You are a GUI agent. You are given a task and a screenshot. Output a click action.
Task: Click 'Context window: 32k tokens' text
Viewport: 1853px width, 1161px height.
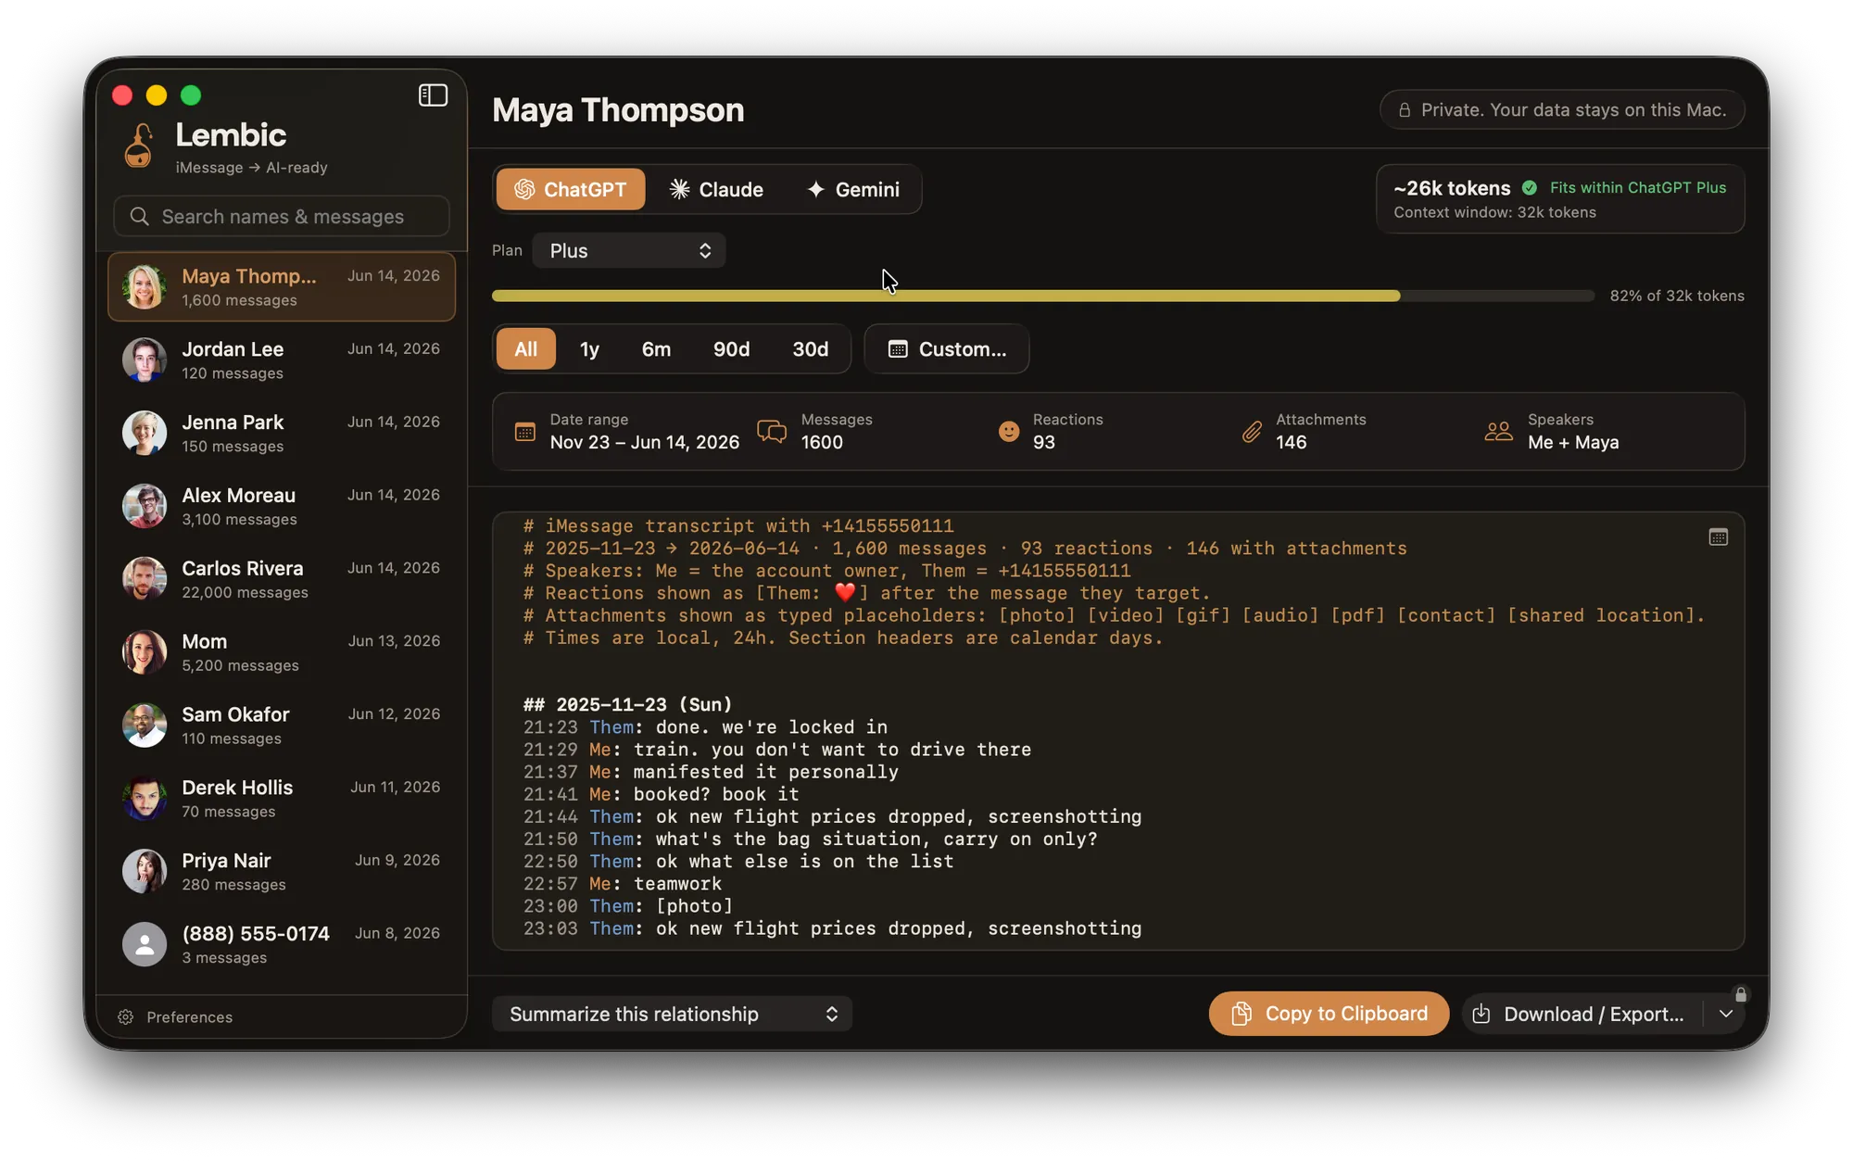click(1494, 212)
